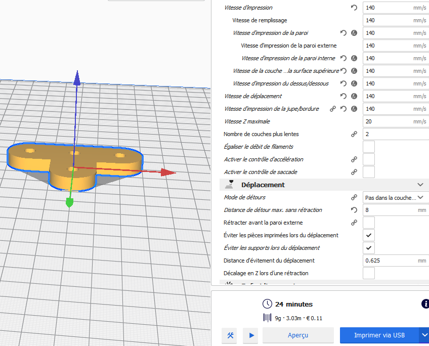The height and width of the screenshot is (346, 429).
Task: Click Imprimer via USB button
Action: pos(379,335)
